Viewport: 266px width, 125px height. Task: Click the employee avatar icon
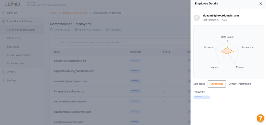click(197, 18)
